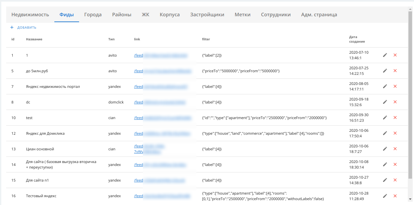
Task: Delete the 'до 5млн.руб' feed with red X
Action: coord(395,71)
